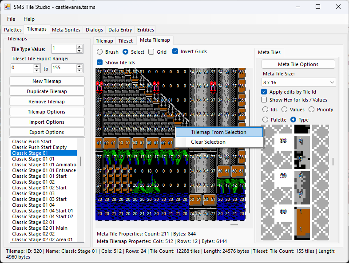
Task: Open the Data Entry tab
Action: click(x=120, y=30)
